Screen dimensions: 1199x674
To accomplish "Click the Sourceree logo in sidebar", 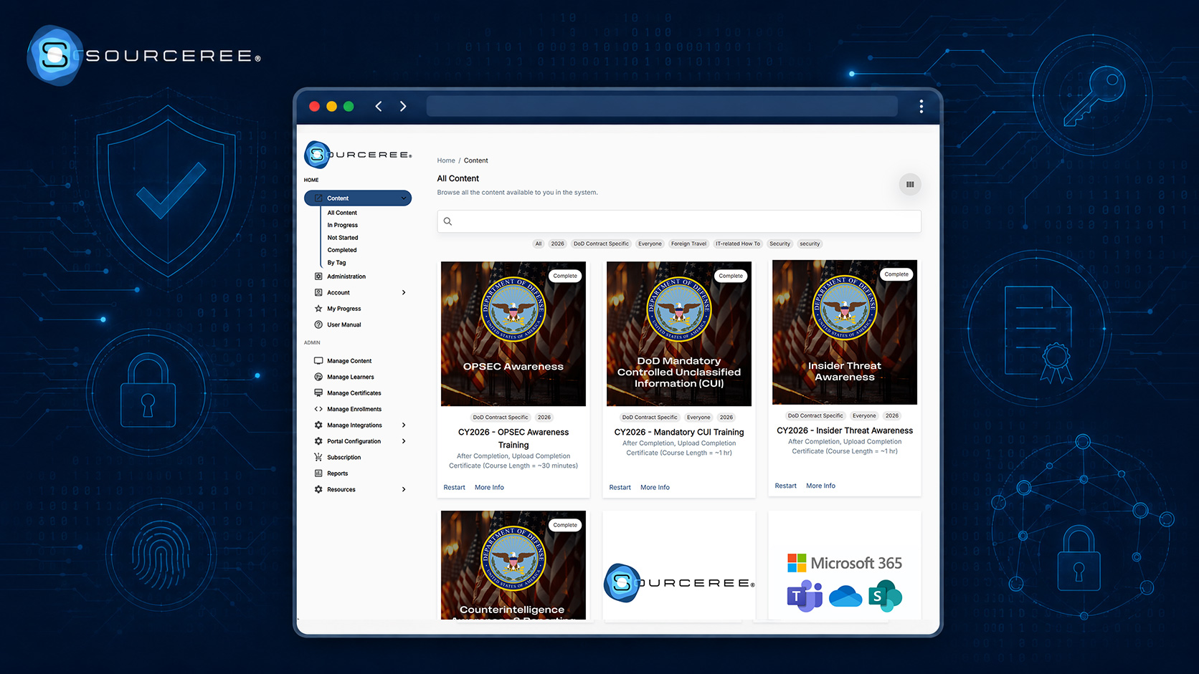I will point(359,155).
